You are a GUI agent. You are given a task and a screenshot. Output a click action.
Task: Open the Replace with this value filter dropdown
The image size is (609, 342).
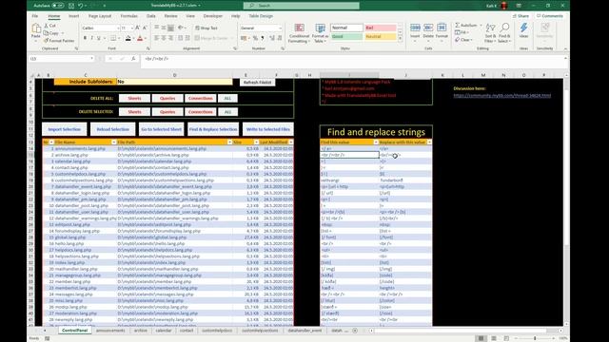pyautogui.click(x=429, y=142)
